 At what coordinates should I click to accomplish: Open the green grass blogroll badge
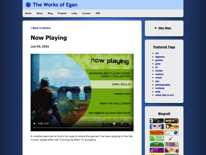tap(157, 144)
